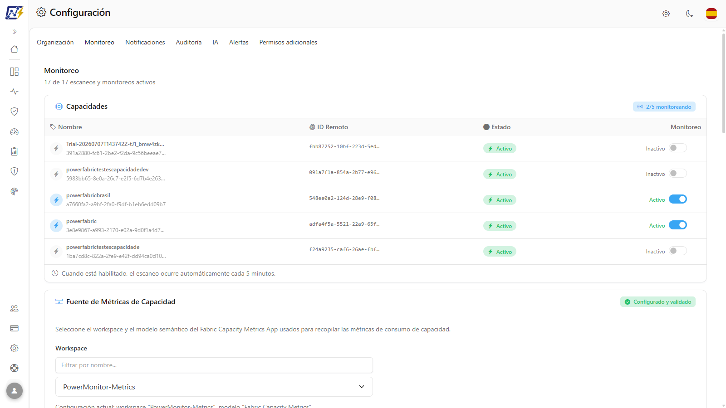
Task: Open the dashboard layout sidebar icon
Action: coord(15,72)
